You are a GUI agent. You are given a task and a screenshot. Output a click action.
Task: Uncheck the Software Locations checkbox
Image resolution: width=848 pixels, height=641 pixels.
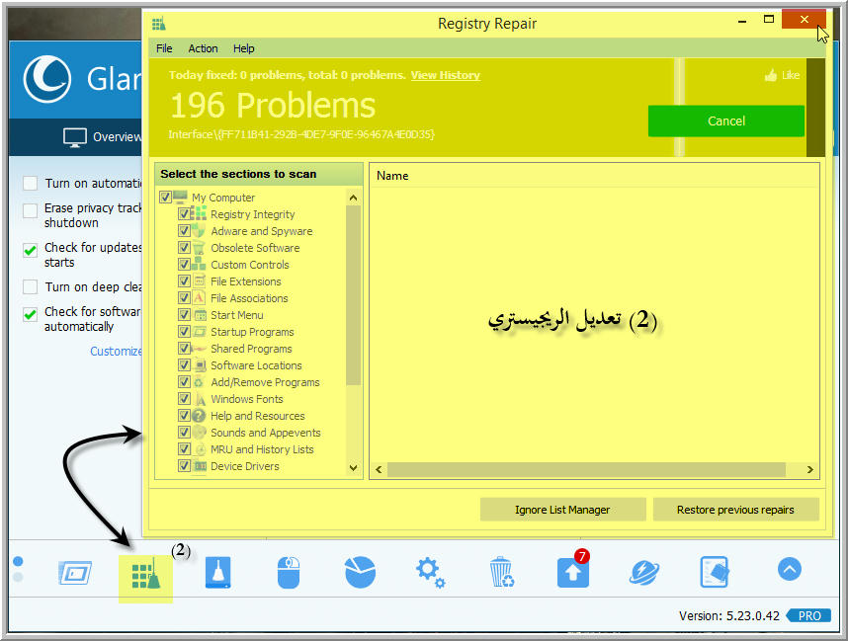(x=184, y=364)
